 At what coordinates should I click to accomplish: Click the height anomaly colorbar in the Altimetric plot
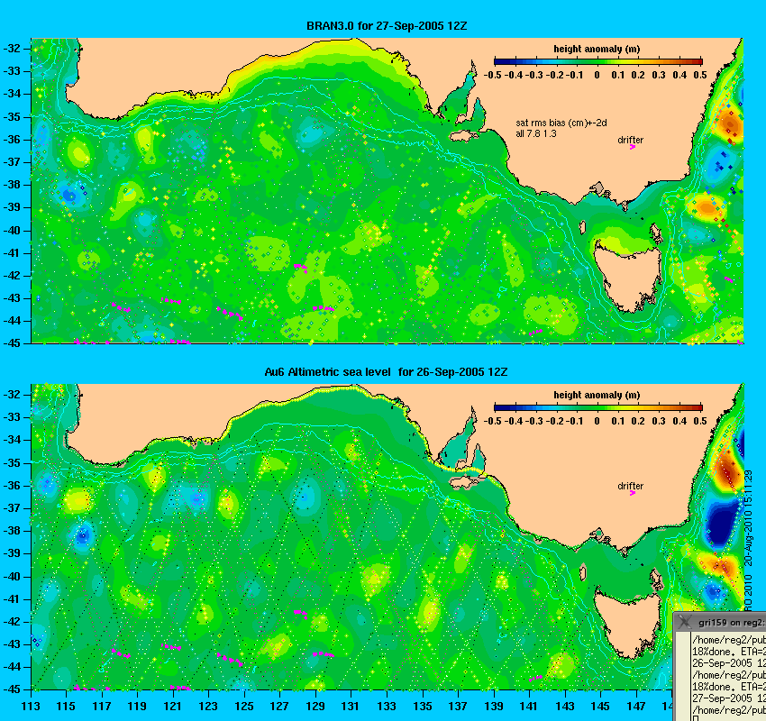coord(598,408)
